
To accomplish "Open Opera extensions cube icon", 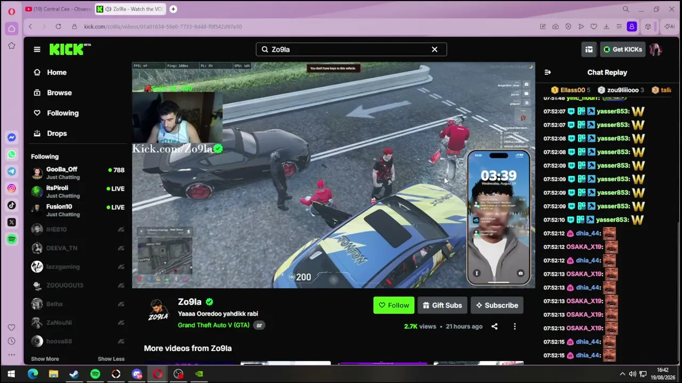I will tap(648, 27).
